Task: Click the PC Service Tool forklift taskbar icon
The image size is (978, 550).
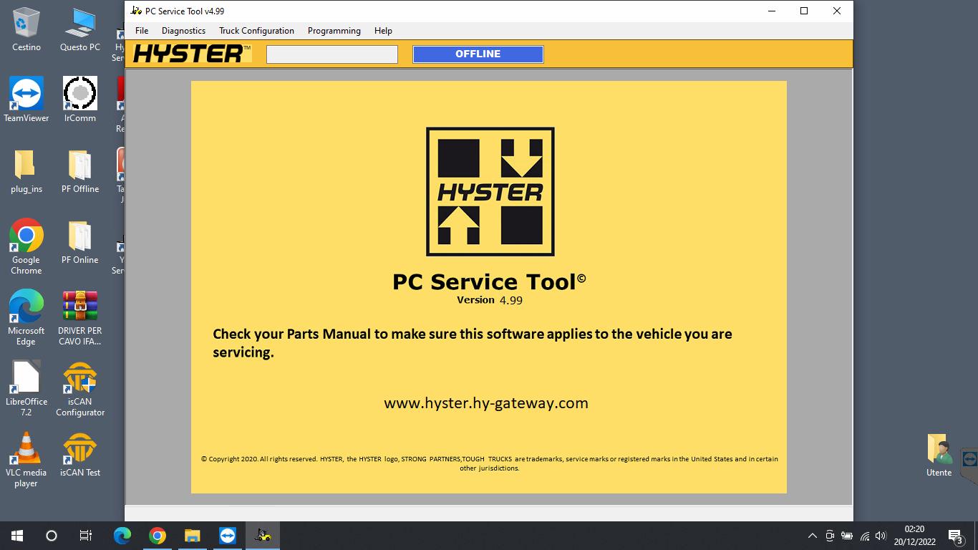Action: coord(263,536)
